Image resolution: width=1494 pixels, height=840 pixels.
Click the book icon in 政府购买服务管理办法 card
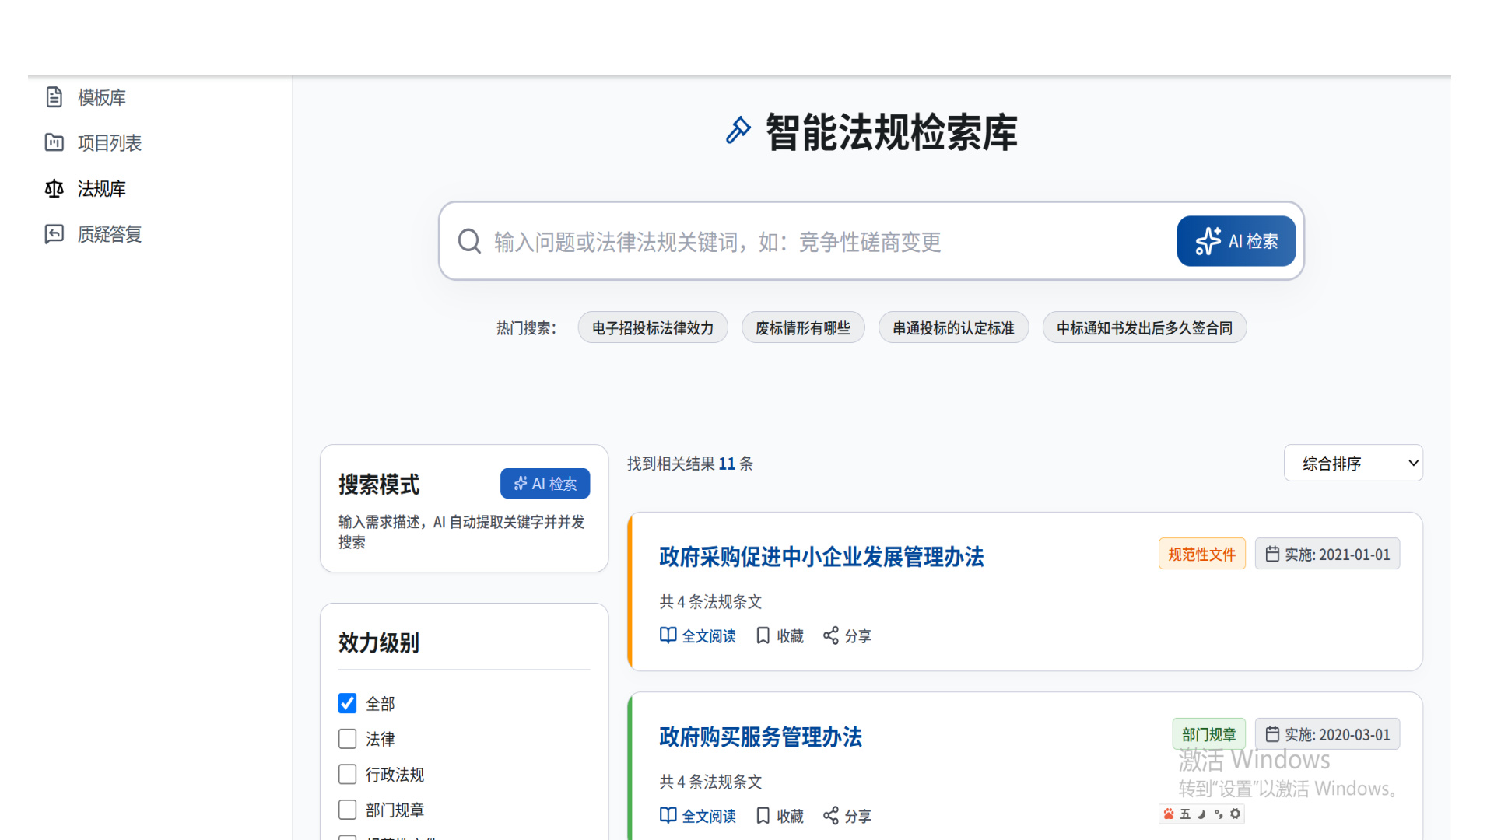(x=668, y=815)
